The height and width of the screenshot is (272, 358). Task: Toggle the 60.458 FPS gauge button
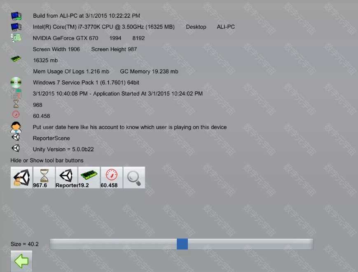coord(111,178)
